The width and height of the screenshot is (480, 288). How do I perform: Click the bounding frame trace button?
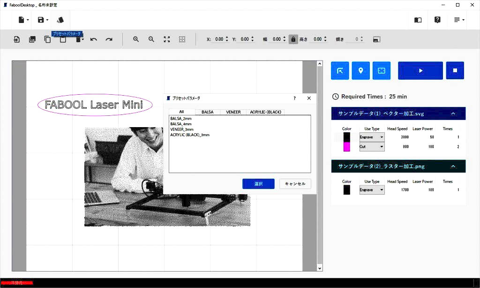tap(382, 70)
